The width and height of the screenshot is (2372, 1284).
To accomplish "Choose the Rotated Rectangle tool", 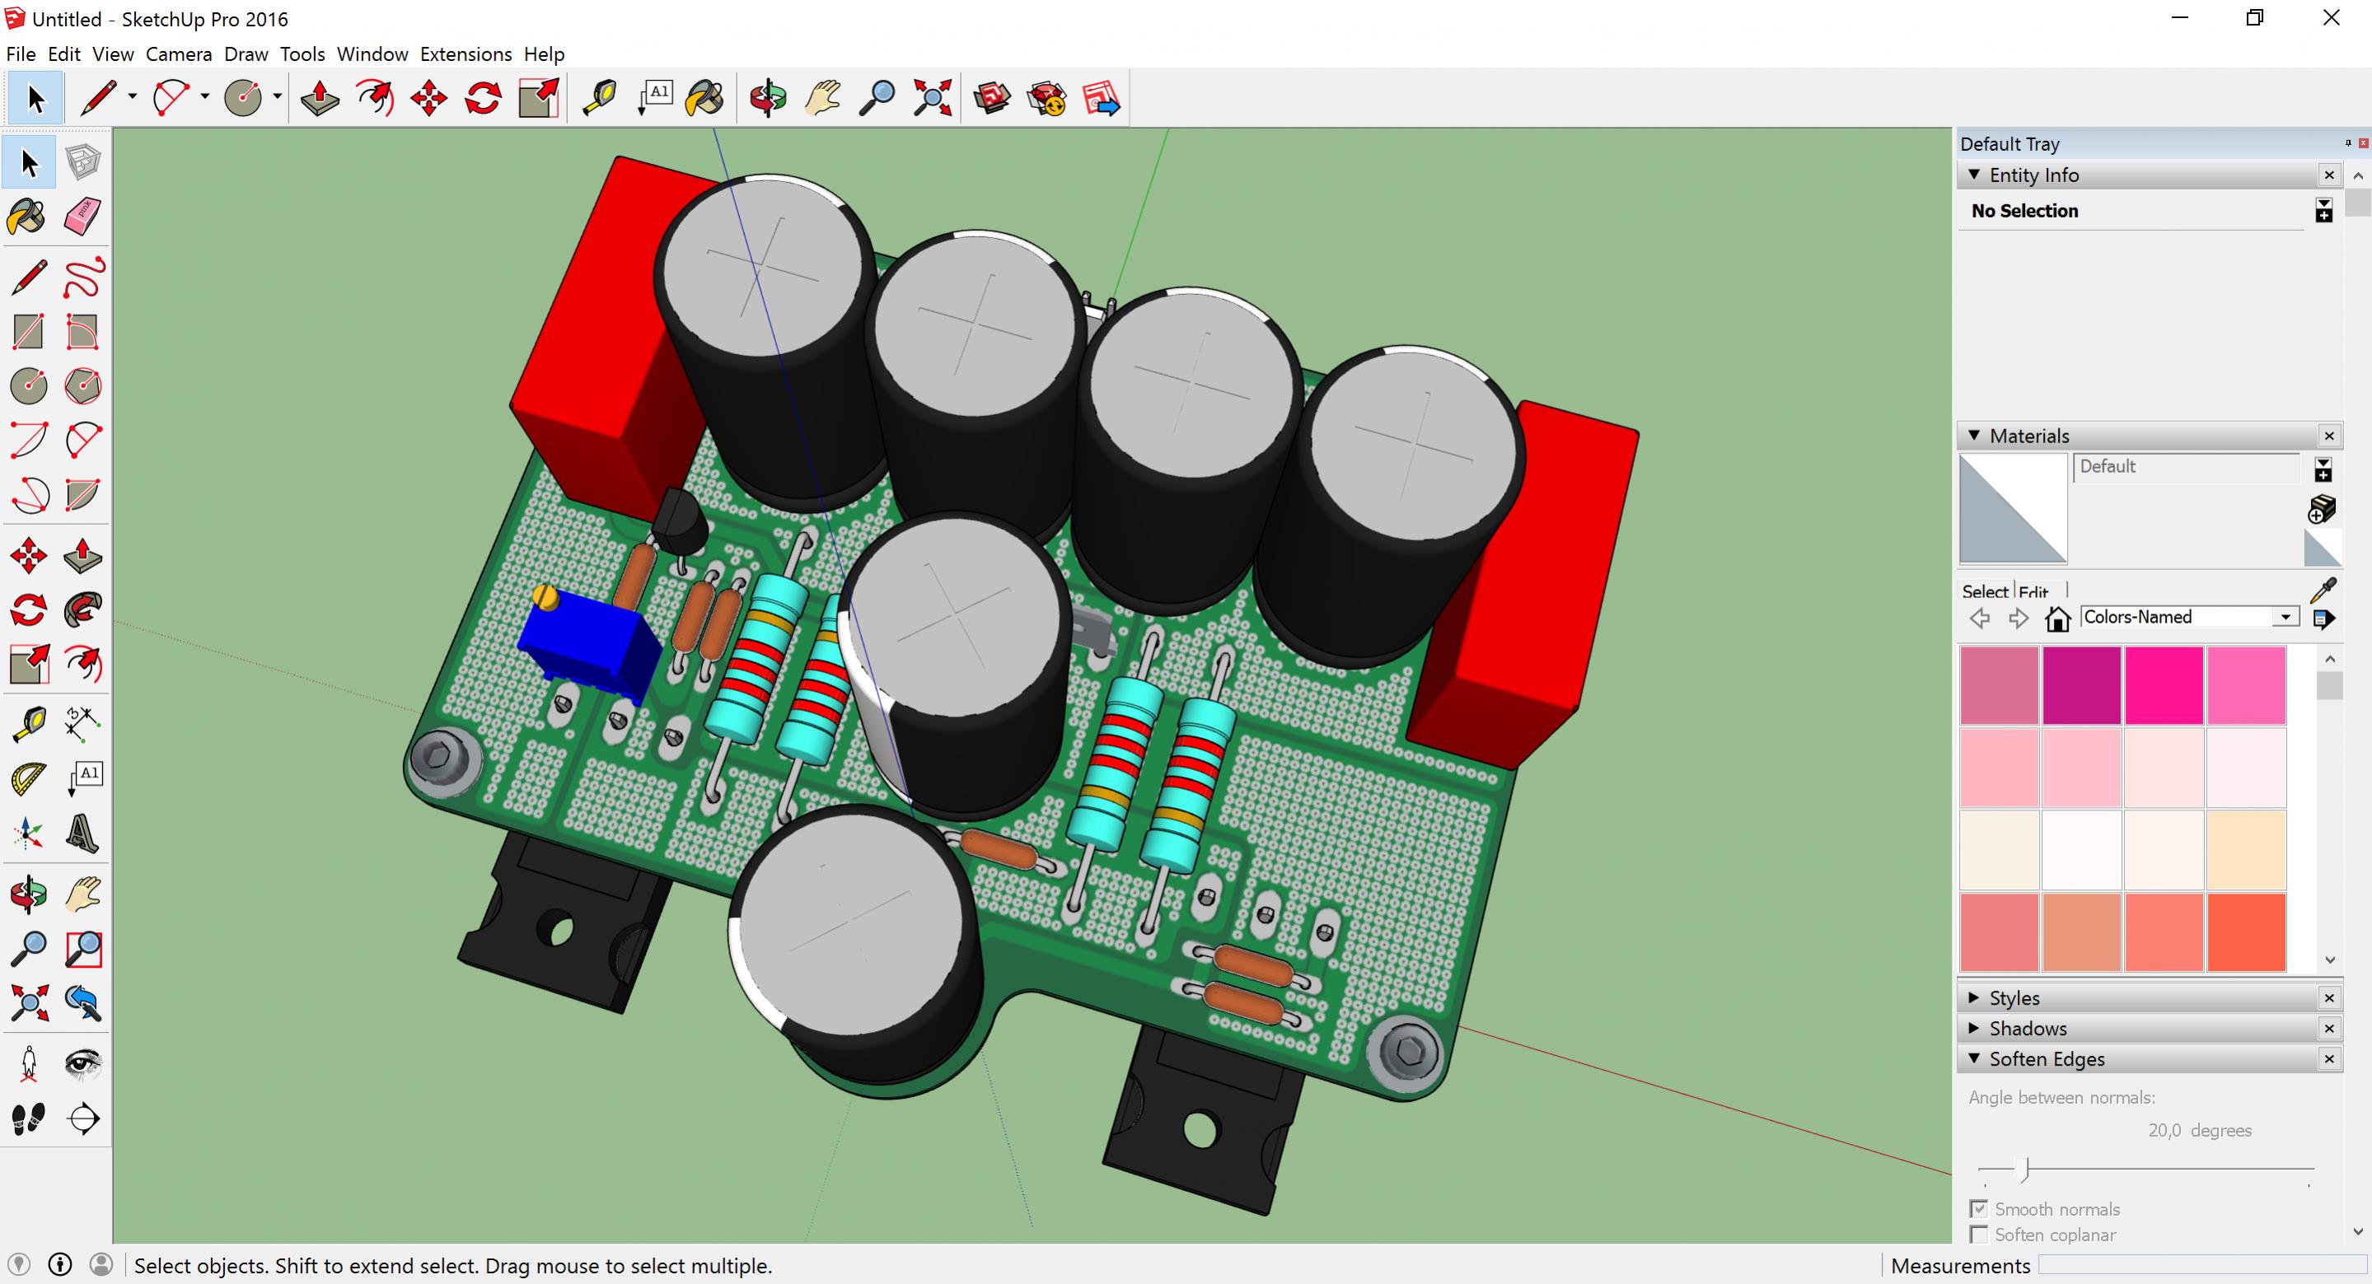I will (83, 332).
